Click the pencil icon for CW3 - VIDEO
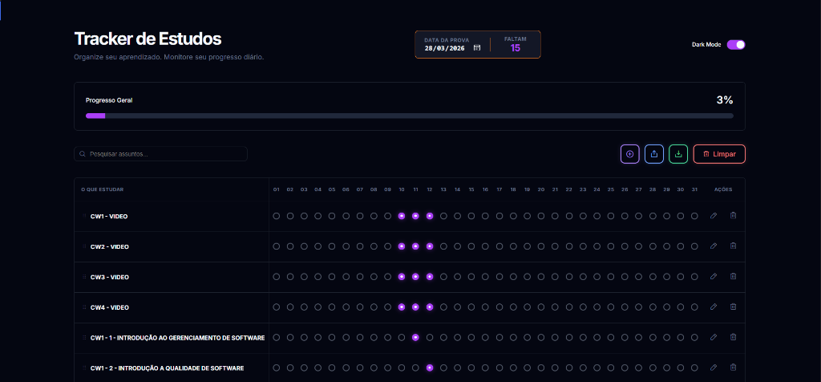821x382 pixels. (714, 277)
